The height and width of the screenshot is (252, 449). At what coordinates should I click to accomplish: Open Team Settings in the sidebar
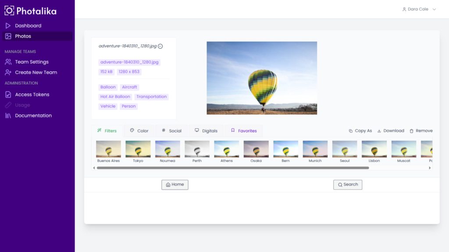(x=32, y=62)
